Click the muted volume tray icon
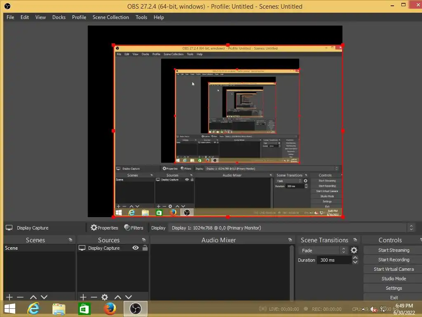The width and height of the screenshot is (422, 317). click(373, 310)
